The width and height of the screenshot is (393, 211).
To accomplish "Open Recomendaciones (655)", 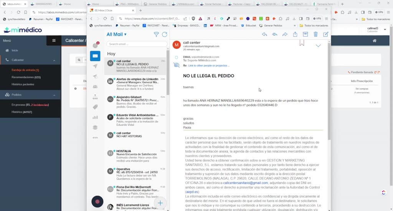I will pyautogui.click(x=26, y=77).
